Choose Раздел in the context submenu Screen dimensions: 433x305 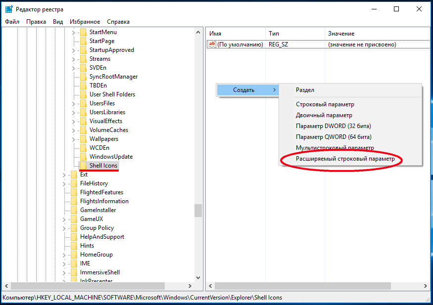(350, 90)
